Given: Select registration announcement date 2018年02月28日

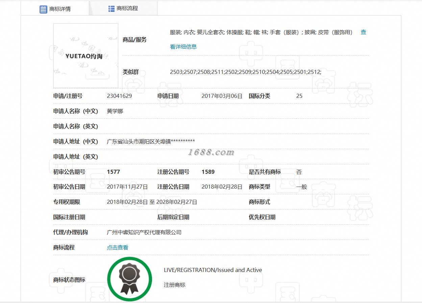Looking at the screenshot, I should [222, 187].
